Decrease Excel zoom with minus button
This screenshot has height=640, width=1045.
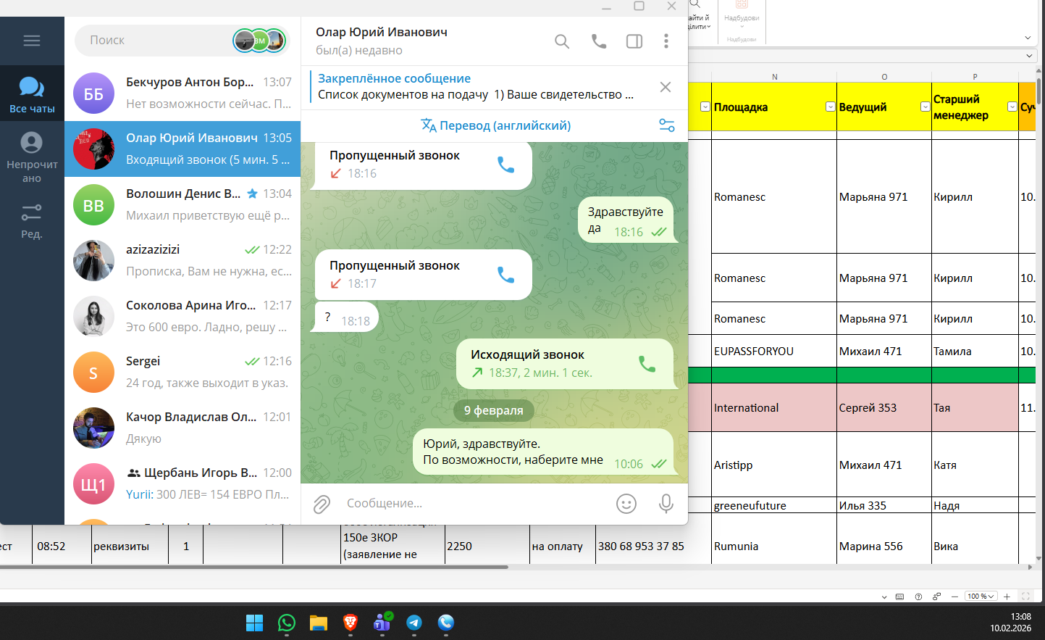(x=955, y=597)
